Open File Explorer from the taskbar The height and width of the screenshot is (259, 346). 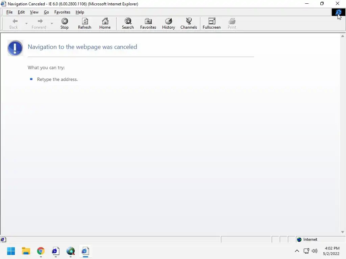26,251
